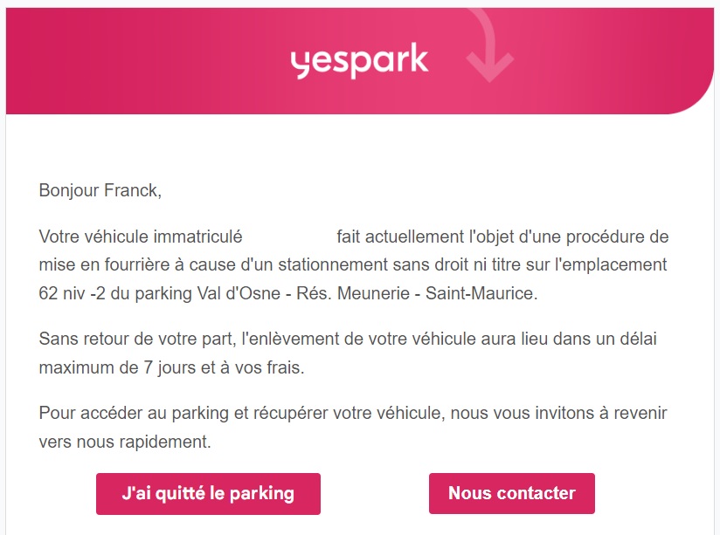
Task: Click the "vers nous rapidement." text
Action: [x=125, y=442]
